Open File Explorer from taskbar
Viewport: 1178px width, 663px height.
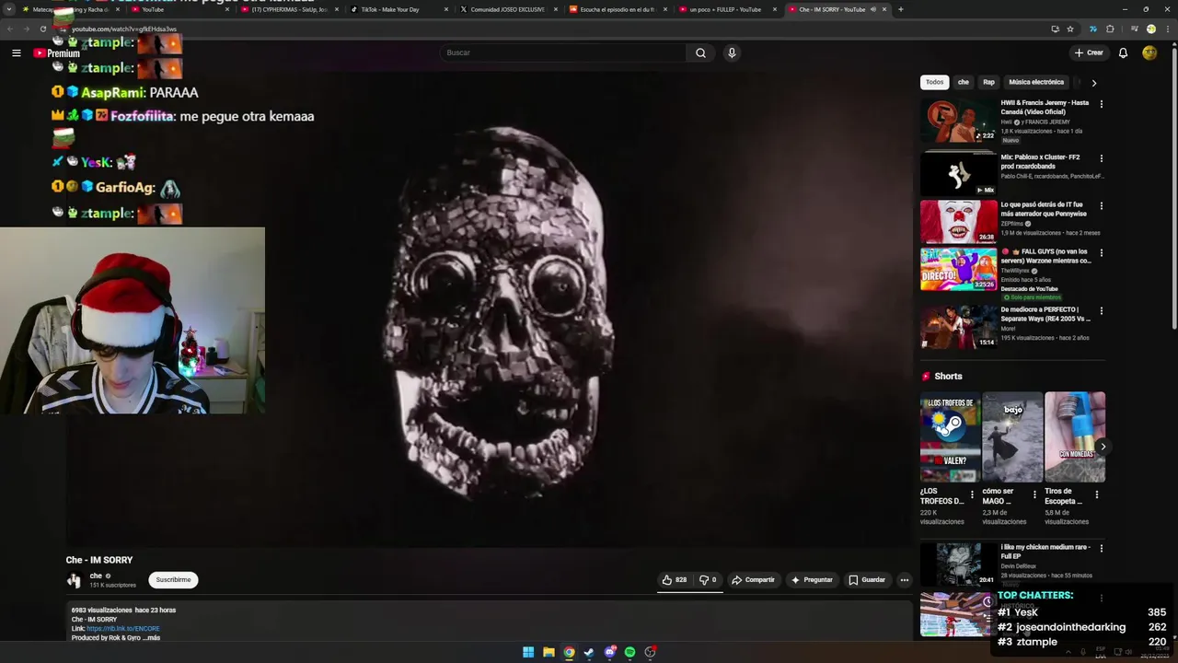[549, 652]
